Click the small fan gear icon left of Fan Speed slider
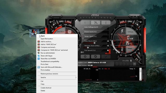166x93 pixels. coord(81,52)
